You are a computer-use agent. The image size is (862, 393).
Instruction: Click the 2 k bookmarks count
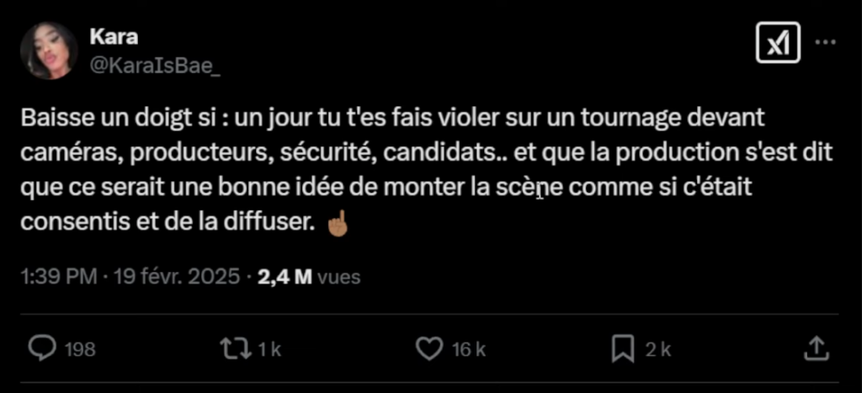(657, 349)
